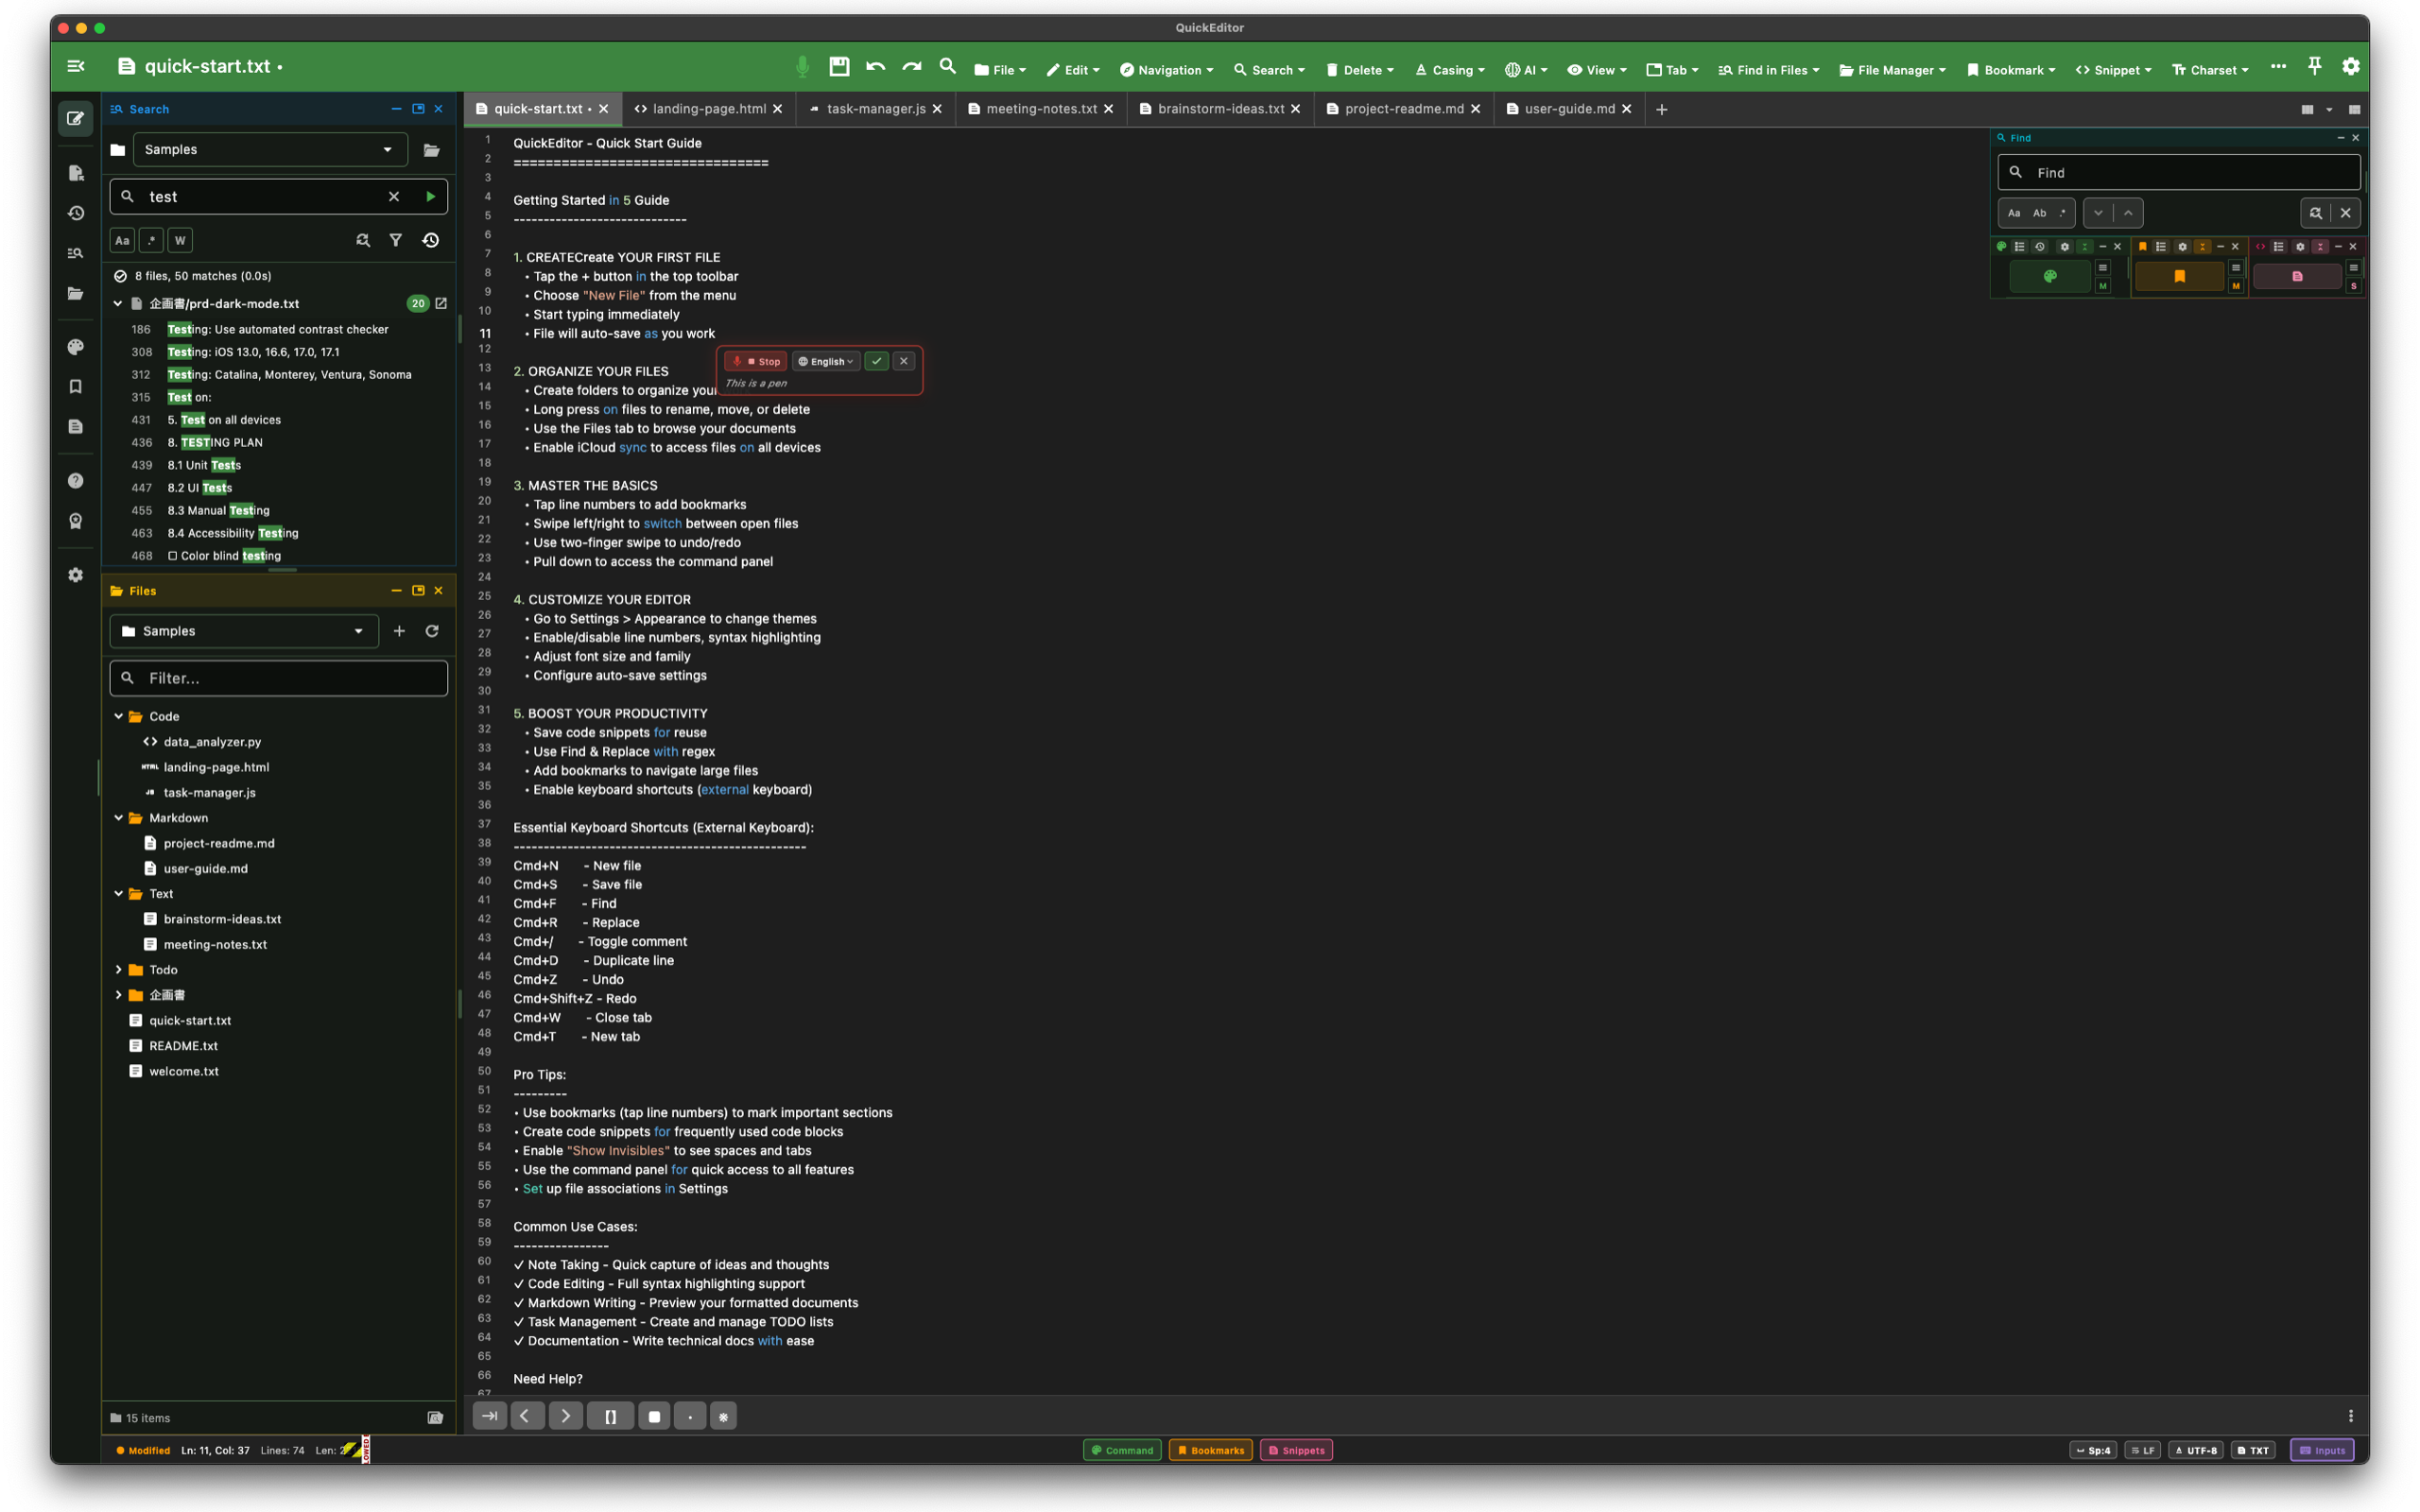Open the Samples dropdown in Search panel
2420x1512 pixels.
click(x=270, y=150)
